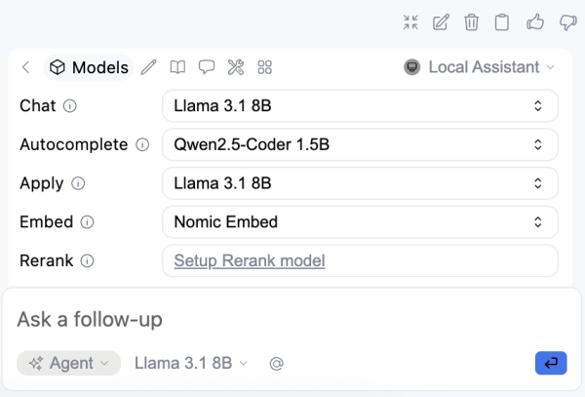Delete message with the trash icon
This screenshot has height=397, width=585.
pyautogui.click(x=471, y=22)
